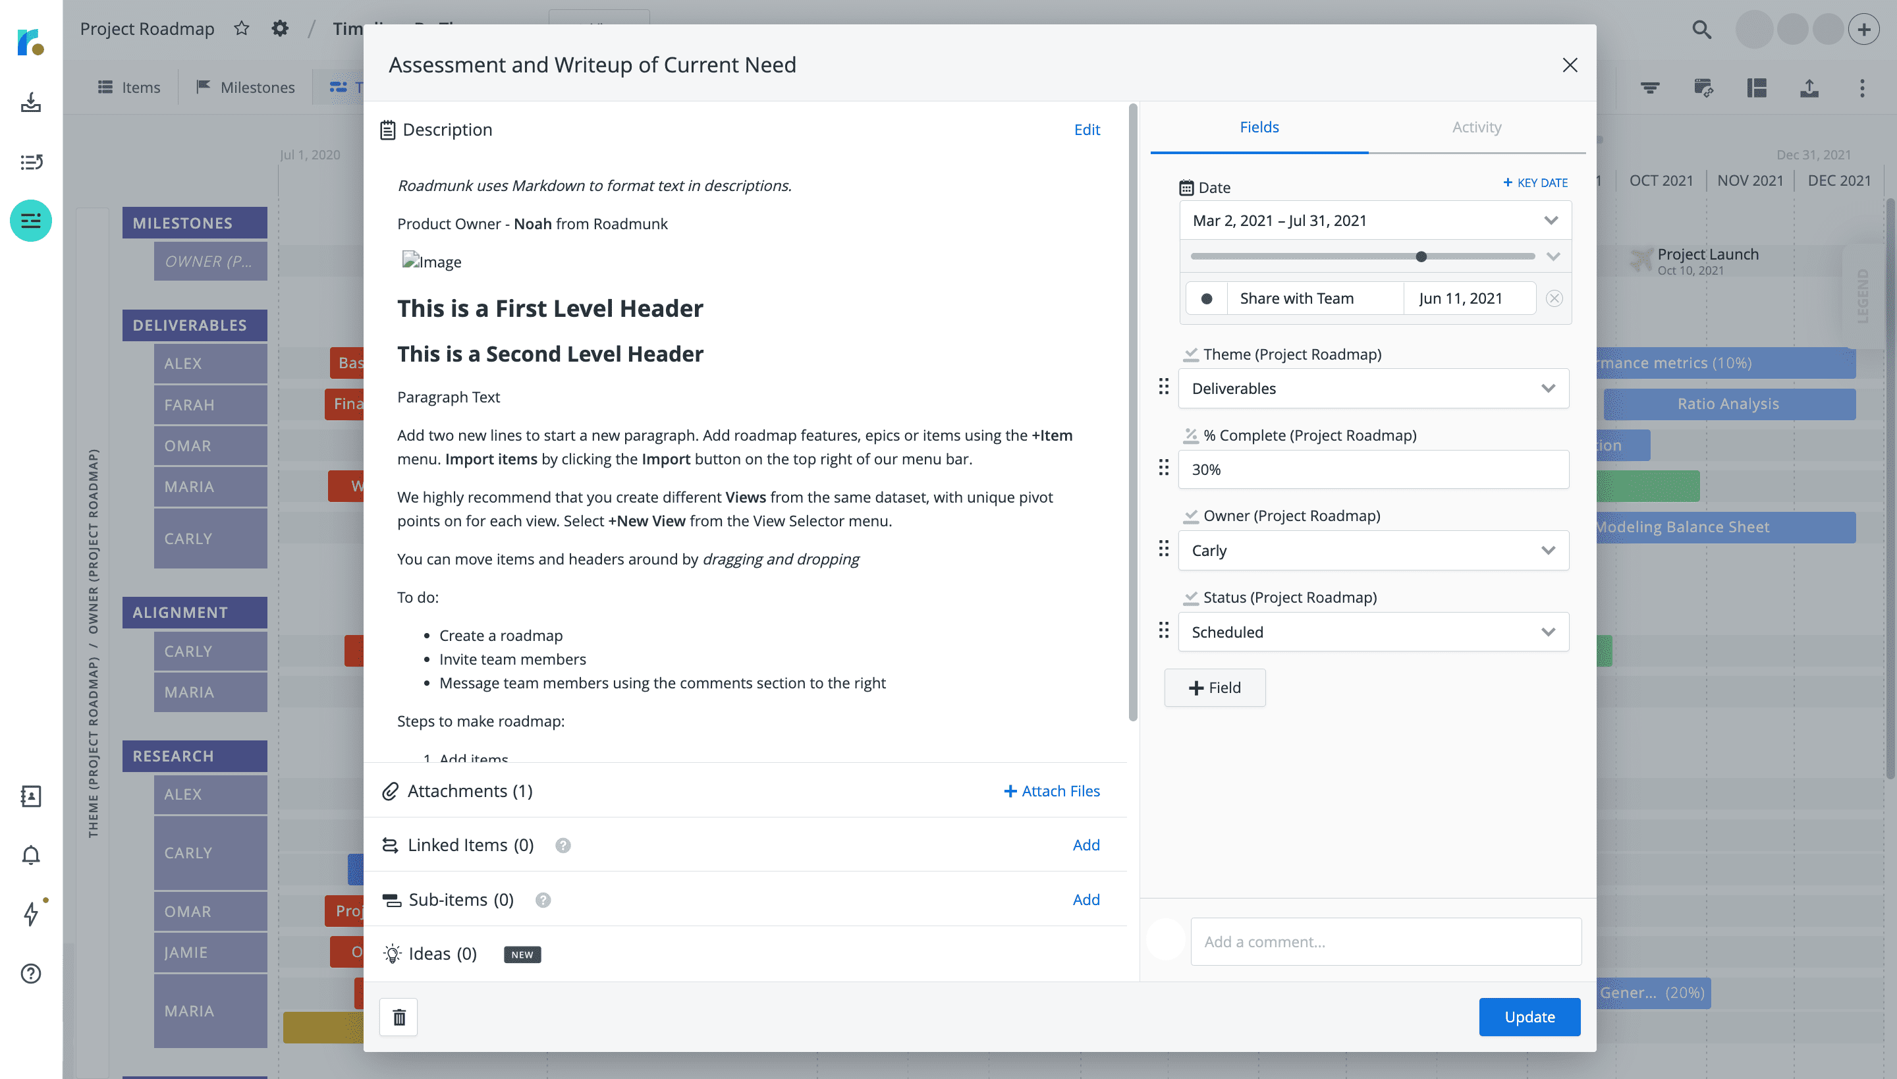
Task: Open the what's new announcements
Action: pyautogui.click(x=30, y=914)
